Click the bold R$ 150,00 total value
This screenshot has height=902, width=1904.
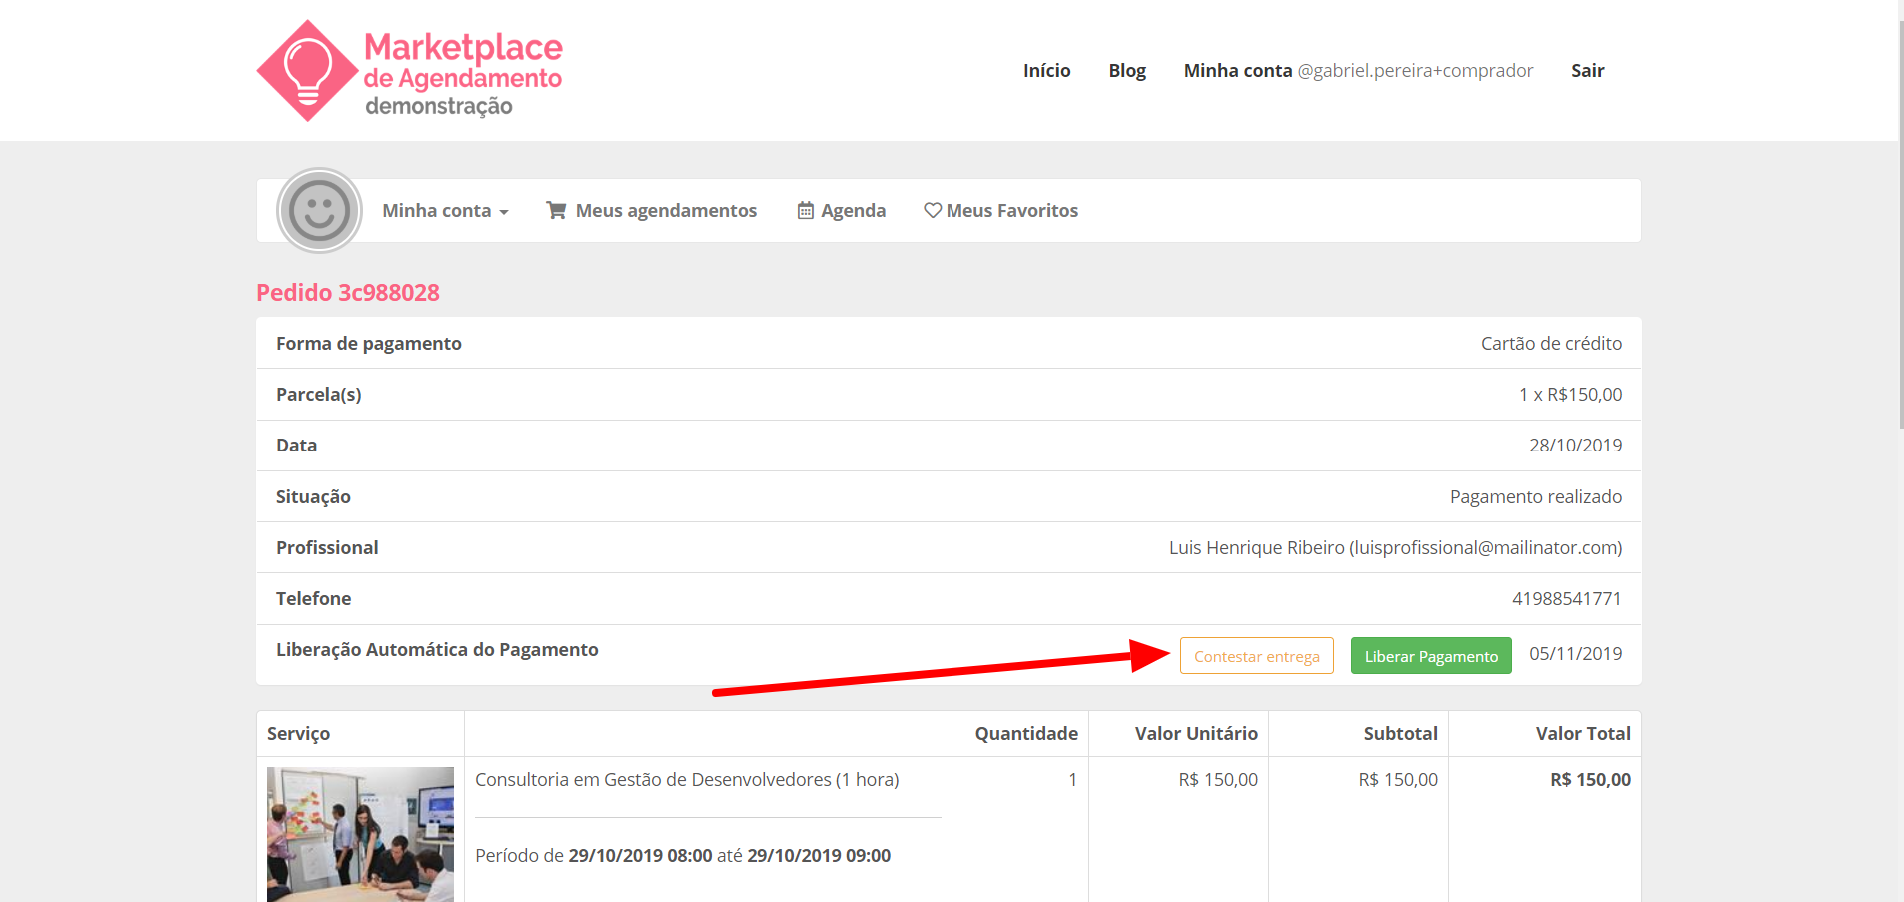(1590, 779)
